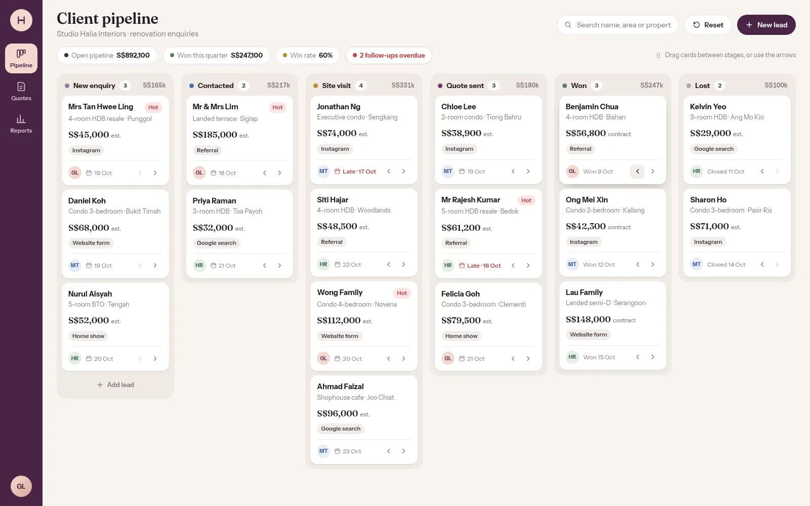The image size is (810, 506).
Task: Click the New lead button
Action: [766, 25]
